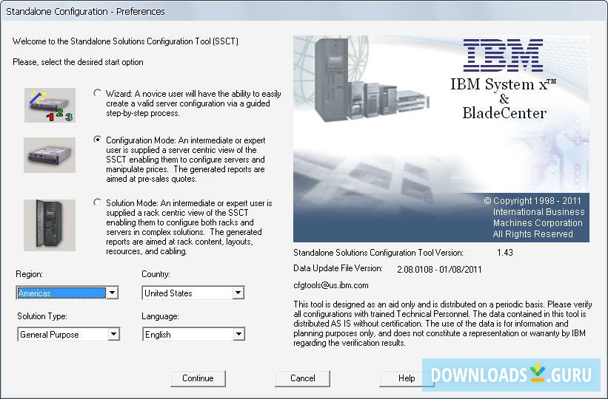Open the Region dropdown arrow
This screenshot has height=399, width=608.
click(x=112, y=293)
